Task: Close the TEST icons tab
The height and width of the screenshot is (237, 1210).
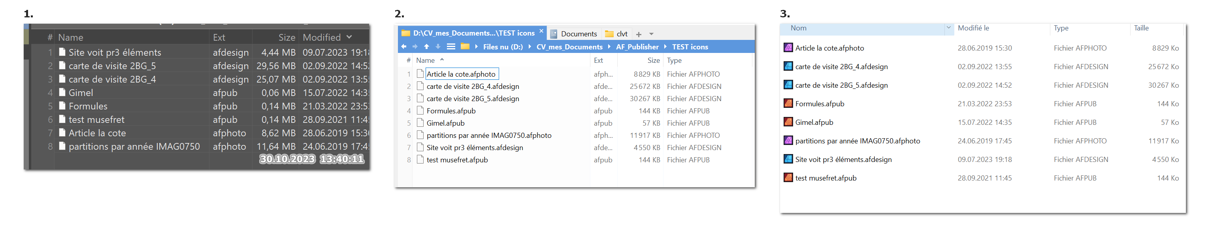Action: coord(541,32)
